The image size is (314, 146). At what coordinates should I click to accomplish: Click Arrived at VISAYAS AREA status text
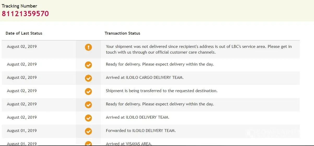[x=129, y=144]
